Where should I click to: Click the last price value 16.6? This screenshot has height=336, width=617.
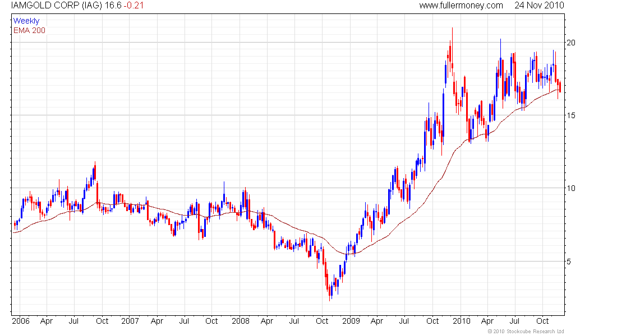(x=113, y=6)
